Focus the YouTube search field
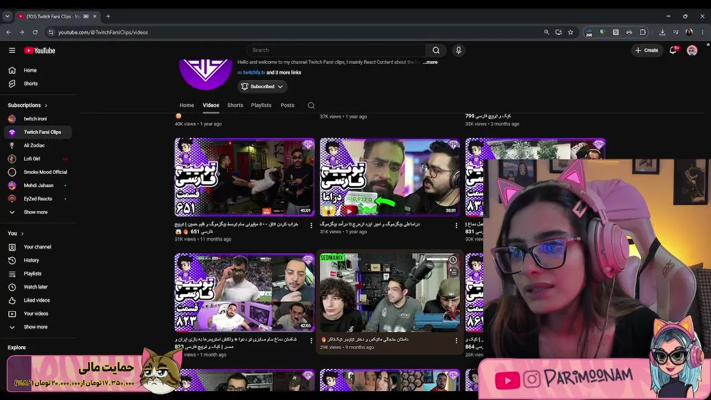 pos(336,50)
